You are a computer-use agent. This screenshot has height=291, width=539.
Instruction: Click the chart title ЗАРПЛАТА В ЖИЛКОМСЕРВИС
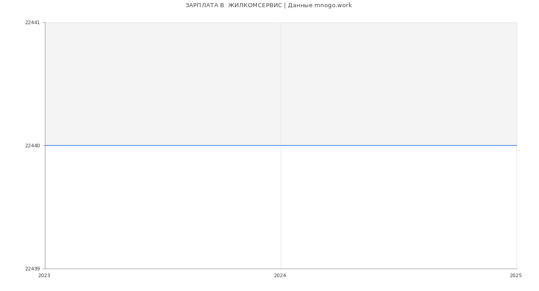point(234,5)
